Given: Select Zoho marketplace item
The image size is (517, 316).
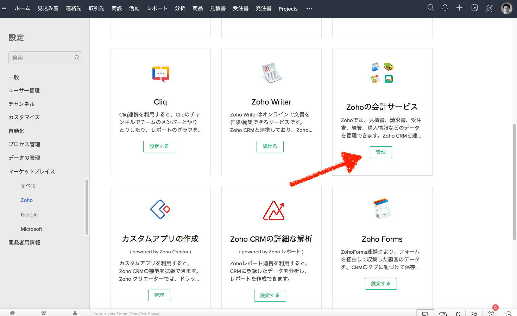Looking at the screenshot, I should coord(27,200).
